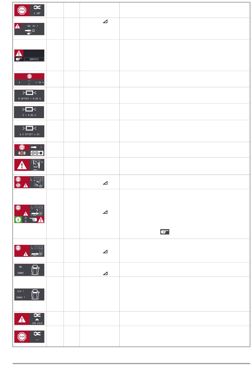Click the last STOP clamp icon at bottom
Screen dimensions: 252x367
coord(29,337)
